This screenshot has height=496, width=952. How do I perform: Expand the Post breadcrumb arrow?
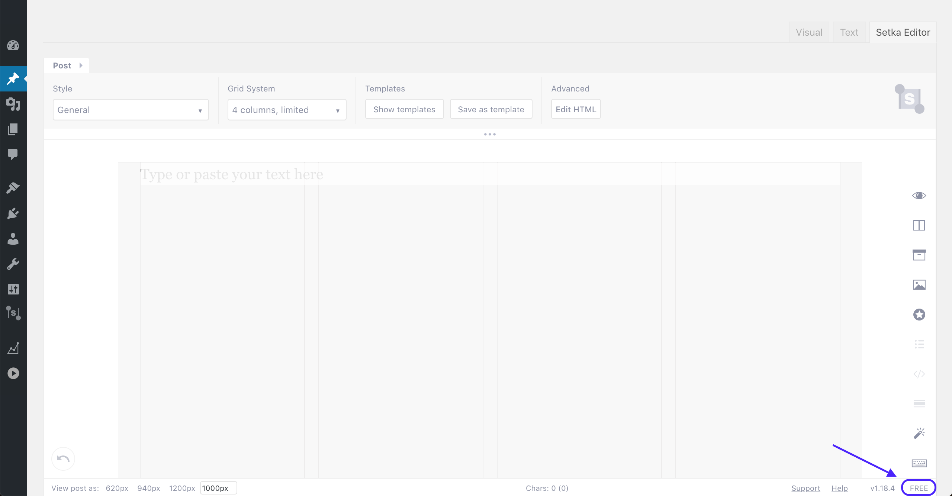(81, 65)
